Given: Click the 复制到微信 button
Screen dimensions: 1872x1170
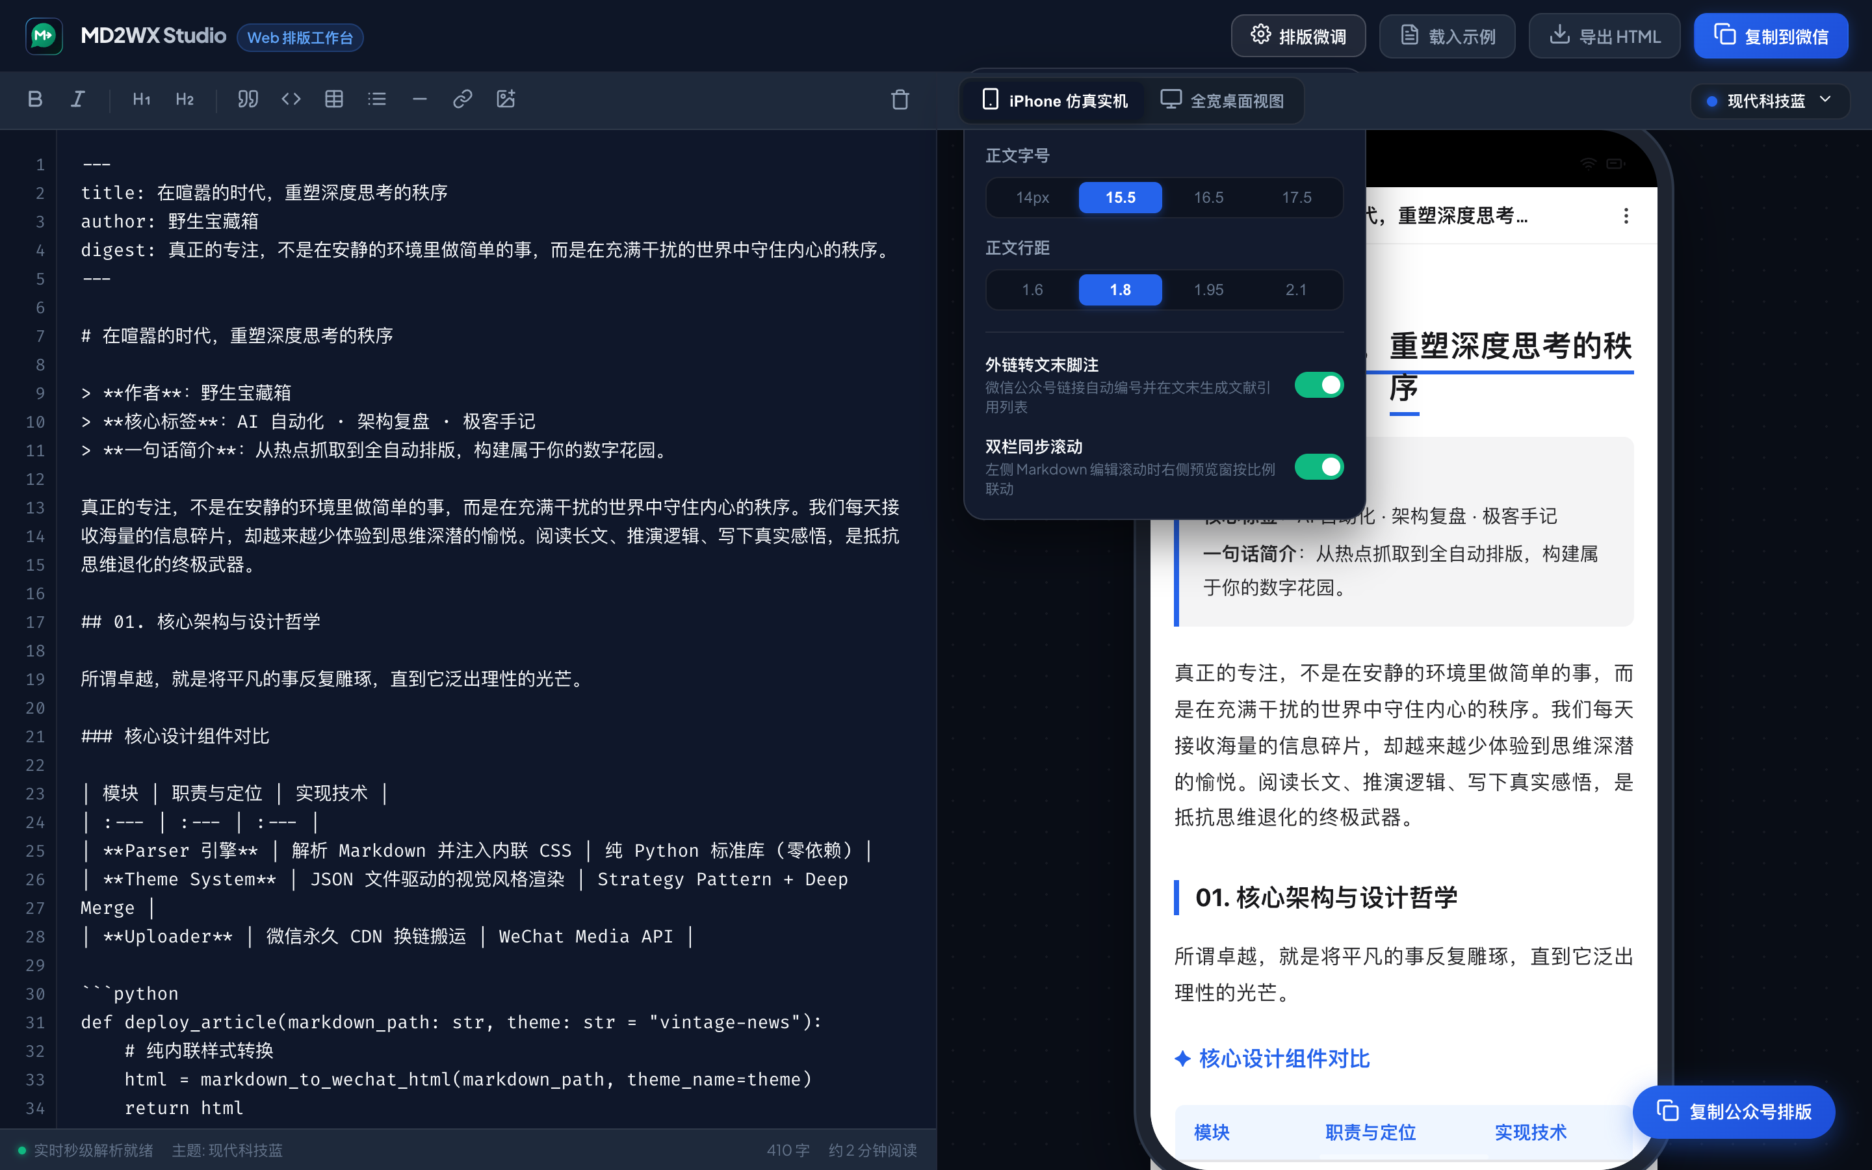Looking at the screenshot, I should tap(1771, 36).
